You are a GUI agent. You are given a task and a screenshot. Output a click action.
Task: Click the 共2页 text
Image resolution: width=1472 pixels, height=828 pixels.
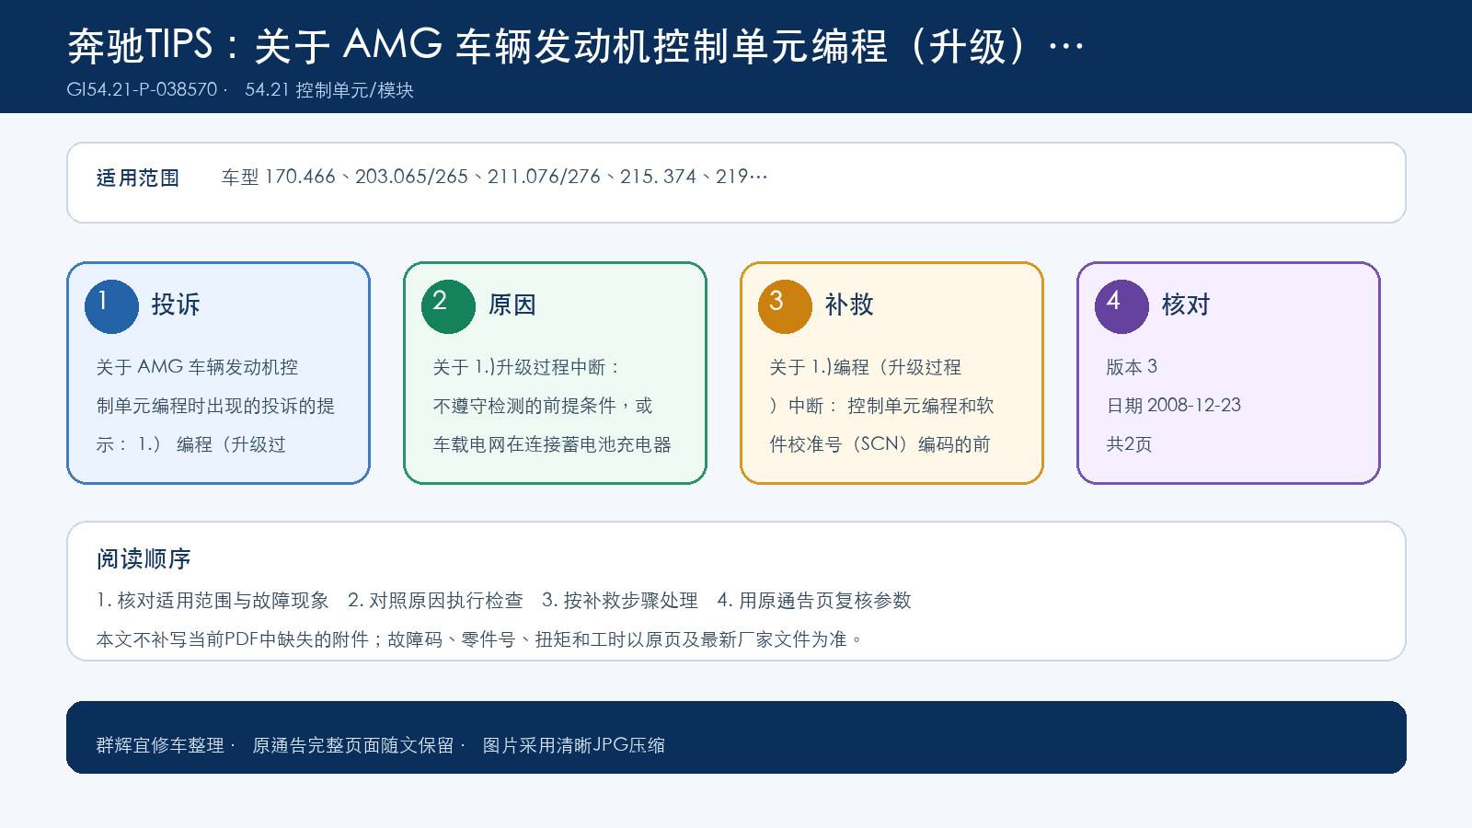[x=1129, y=444]
